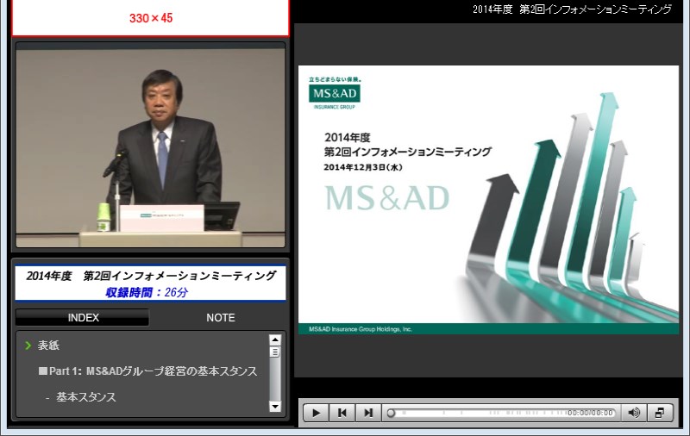Click the index scrollbar thumb
Screen dimensions: 690x436
[x=275, y=352]
